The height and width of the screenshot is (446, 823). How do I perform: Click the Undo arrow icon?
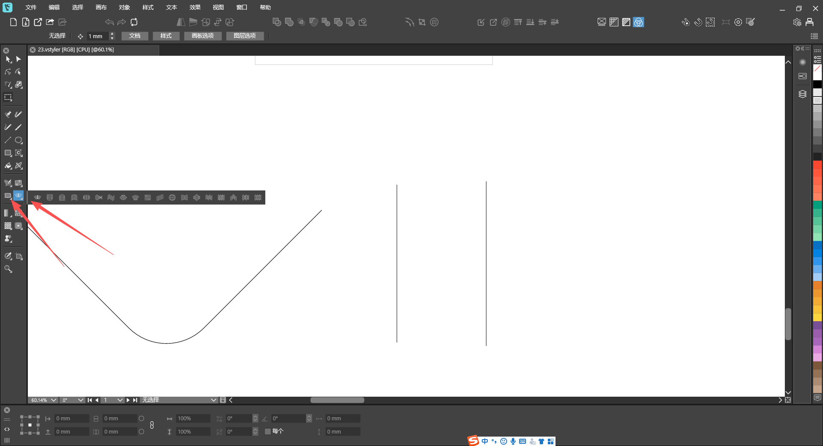[x=109, y=22]
